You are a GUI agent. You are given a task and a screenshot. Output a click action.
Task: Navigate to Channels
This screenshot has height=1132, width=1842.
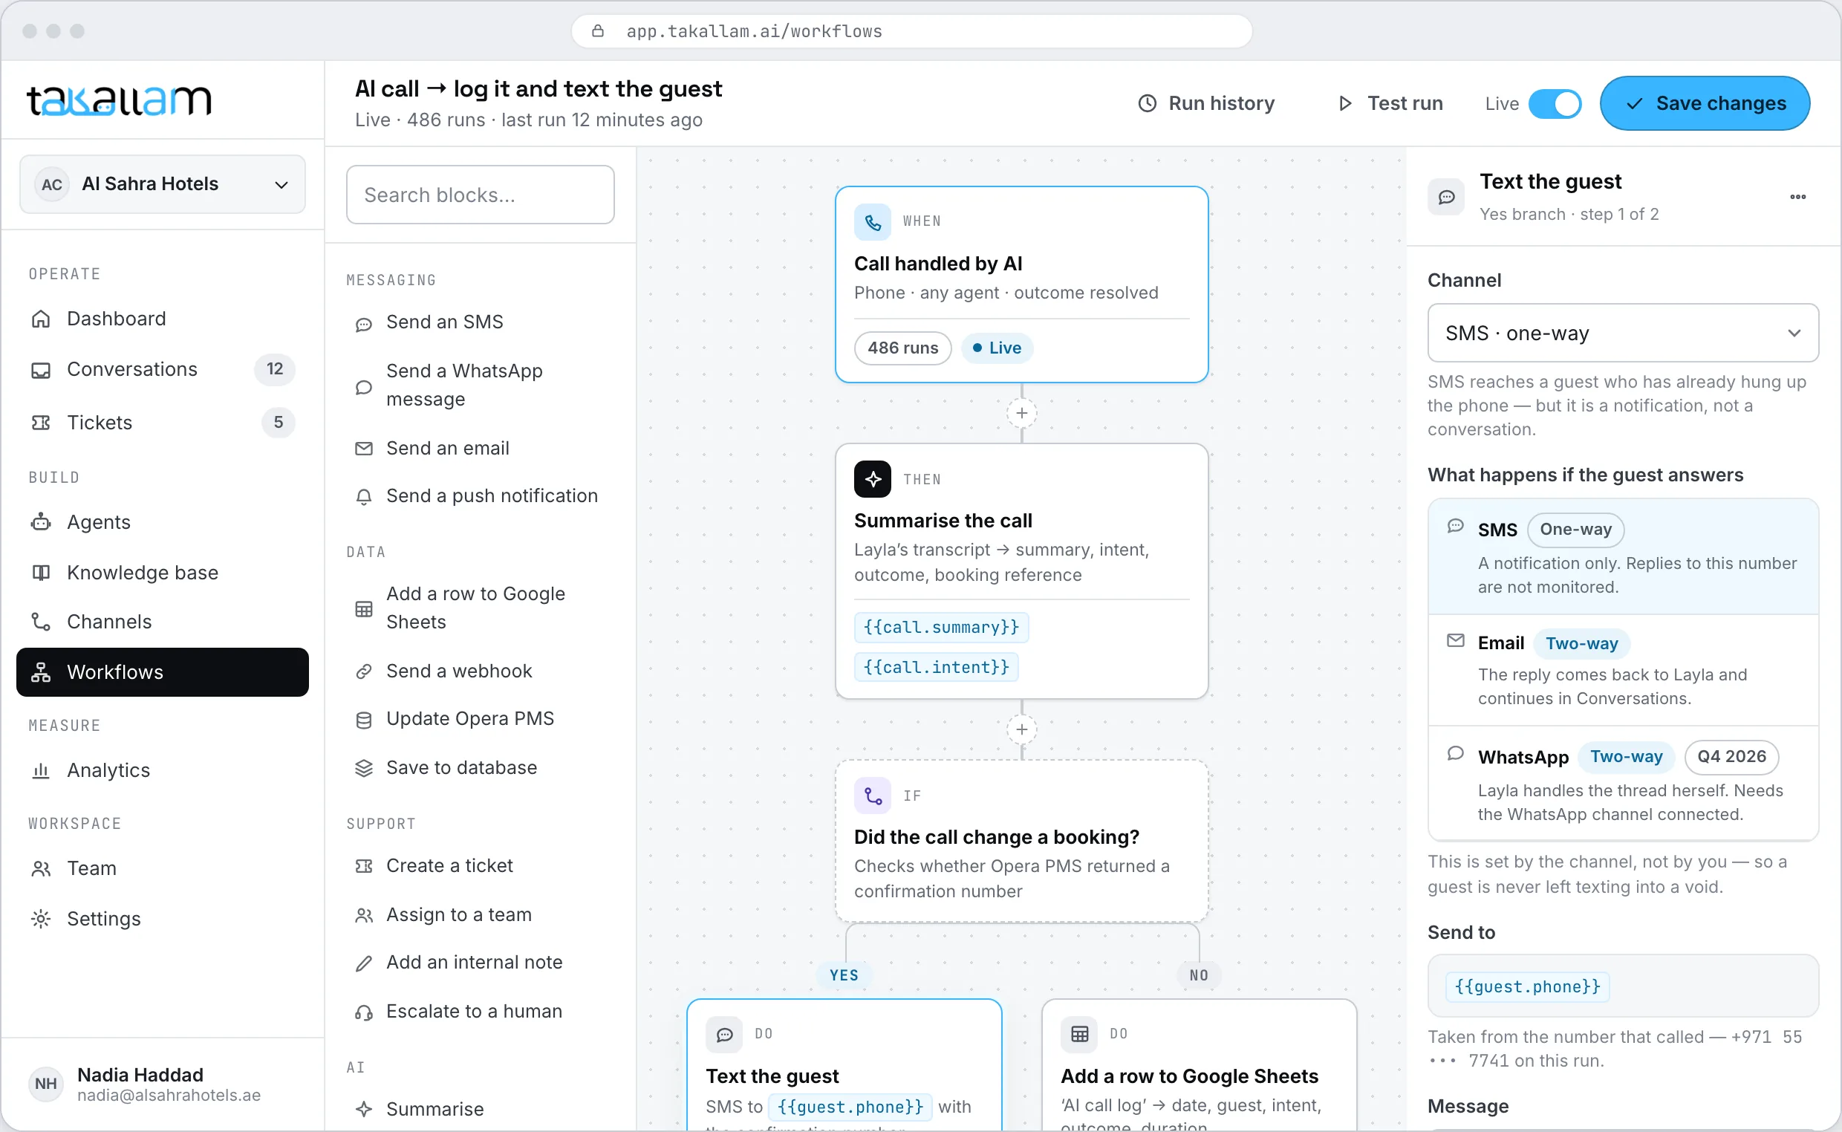click(x=163, y=622)
